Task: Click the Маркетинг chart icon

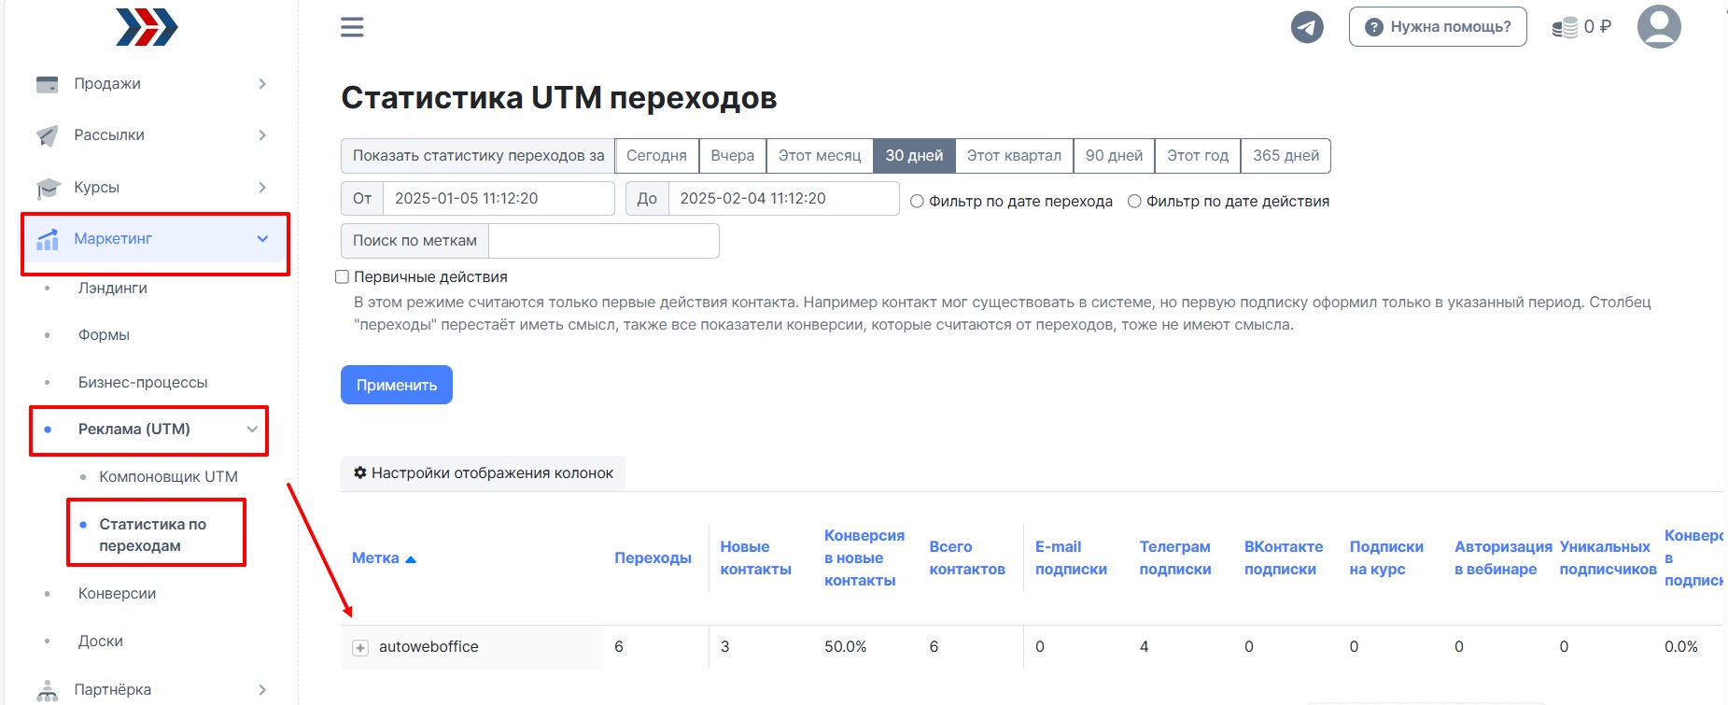Action: click(47, 239)
